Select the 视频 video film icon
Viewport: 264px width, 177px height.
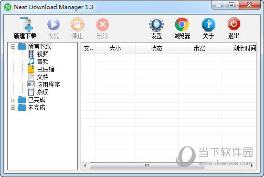[x=31, y=54]
